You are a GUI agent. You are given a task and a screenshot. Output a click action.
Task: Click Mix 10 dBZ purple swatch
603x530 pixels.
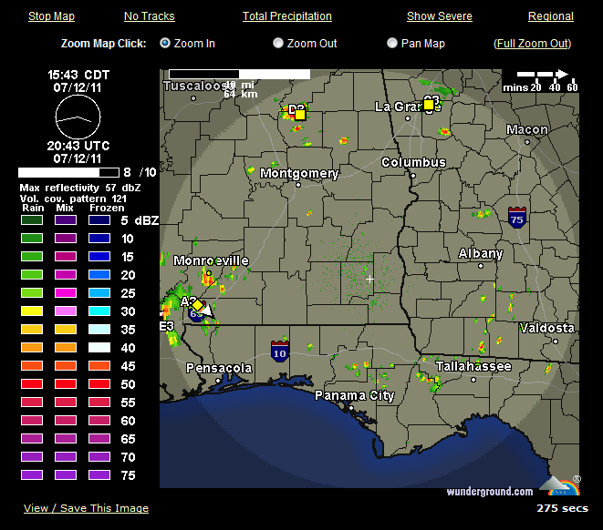pyautogui.click(x=66, y=238)
